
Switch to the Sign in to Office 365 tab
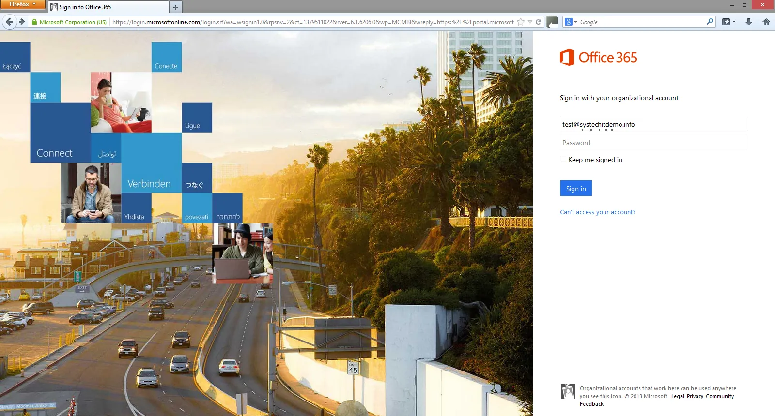(x=108, y=7)
